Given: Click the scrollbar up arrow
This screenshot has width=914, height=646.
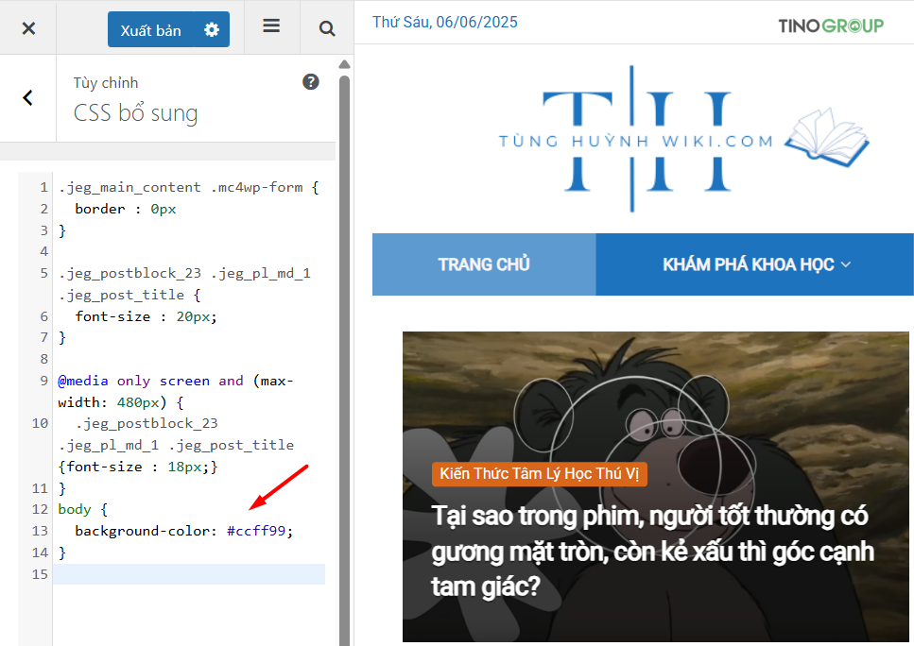Looking at the screenshot, I should click(344, 64).
